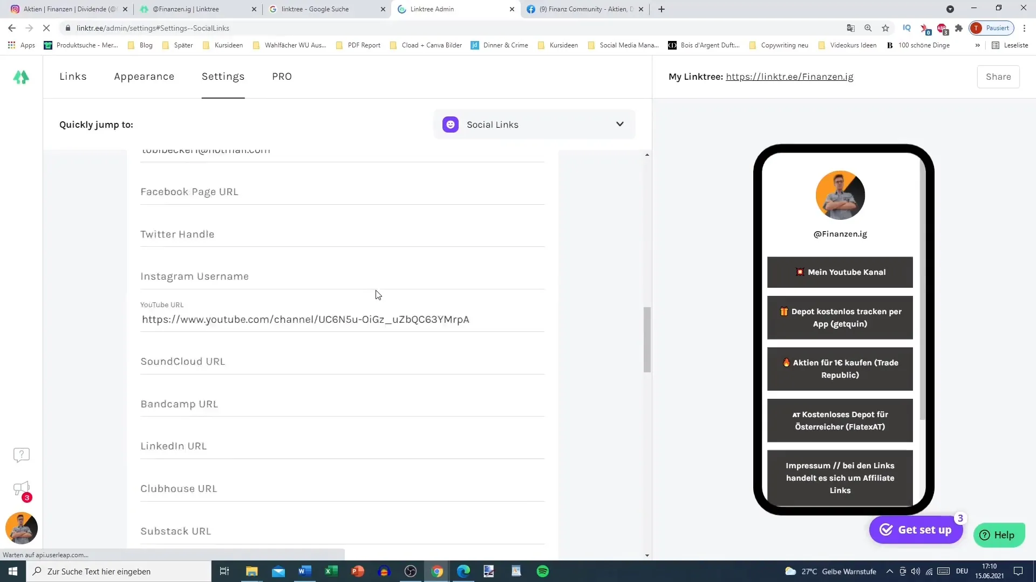Open Spotify from the taskbar
Screen dimensions: 1036x582
point(543,571)
